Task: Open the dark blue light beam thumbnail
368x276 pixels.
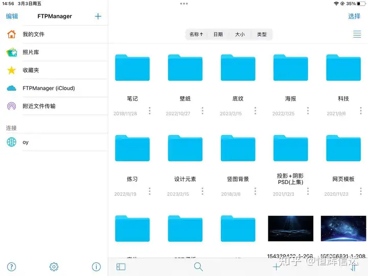Action: pyautogui.click(x=290, y=228)
